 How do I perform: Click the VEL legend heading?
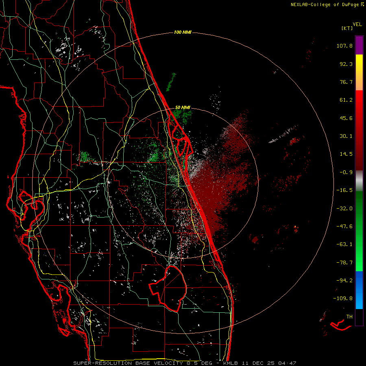click(x=357, y=24)
